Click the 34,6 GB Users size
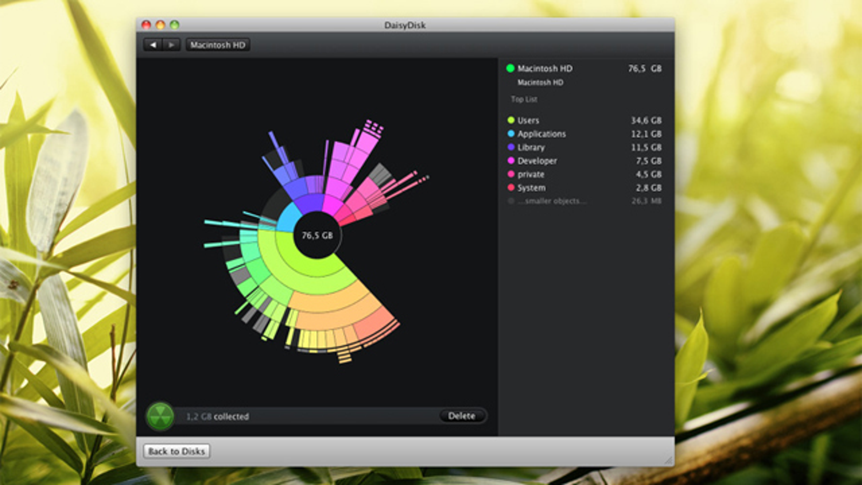Image resolution: width=862 pixels, height=485 pixels. [x=646, y=120]
